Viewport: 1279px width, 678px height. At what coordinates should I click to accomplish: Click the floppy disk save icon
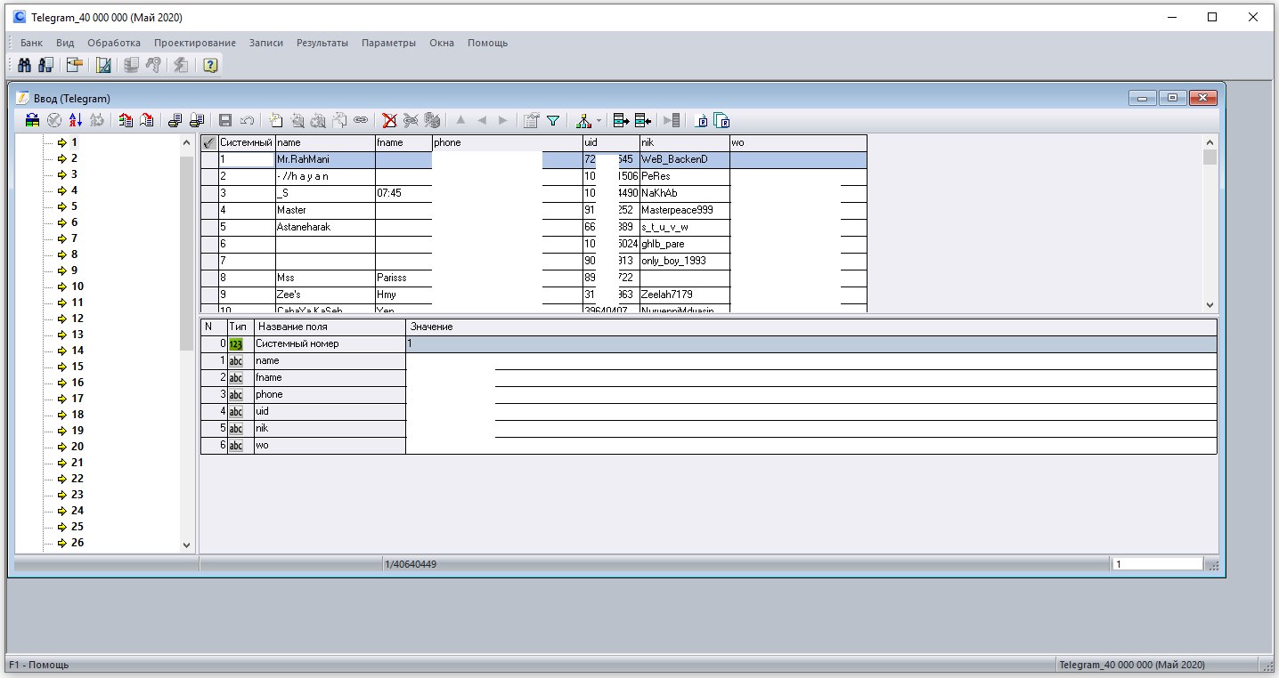(225, 120)
